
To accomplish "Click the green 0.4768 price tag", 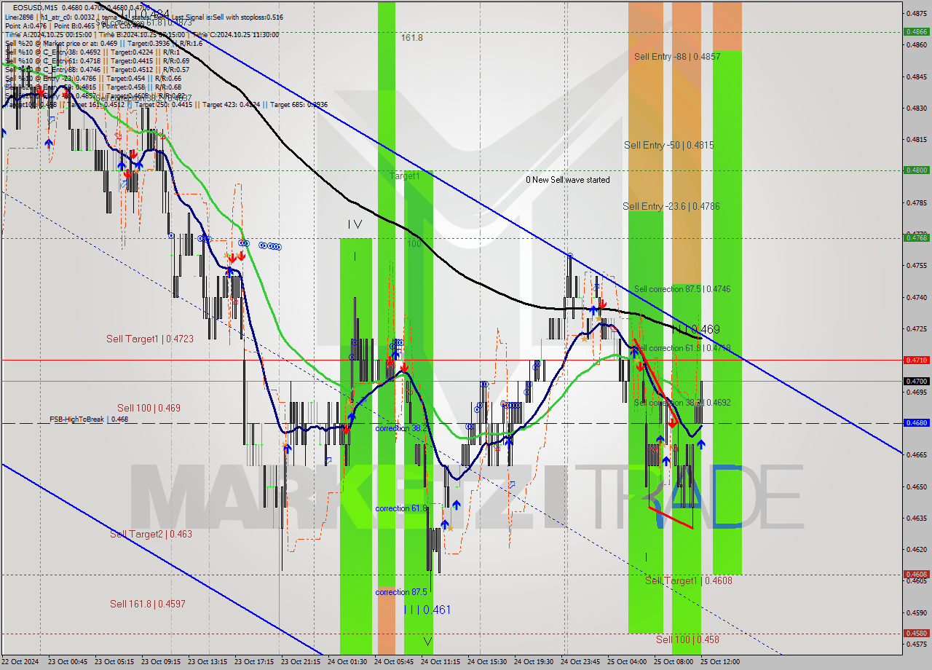I will (x=915, y=237).
